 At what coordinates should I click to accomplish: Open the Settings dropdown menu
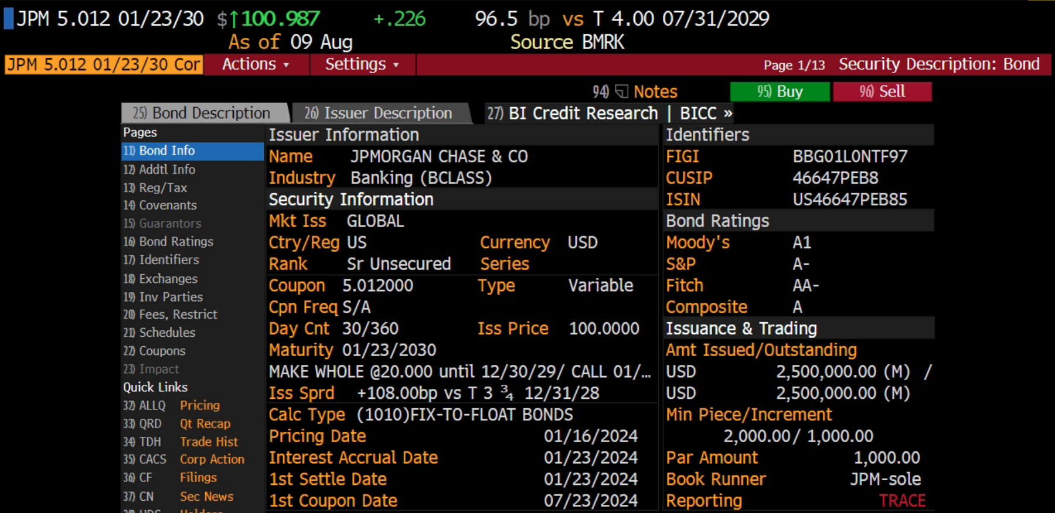click(363, 64)
